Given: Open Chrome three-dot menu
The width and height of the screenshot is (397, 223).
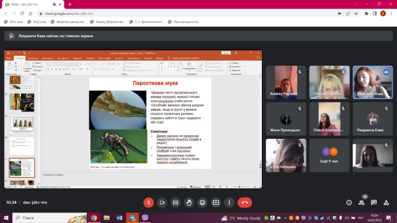Looking at the screenshot, I should [x=391, y=14].
